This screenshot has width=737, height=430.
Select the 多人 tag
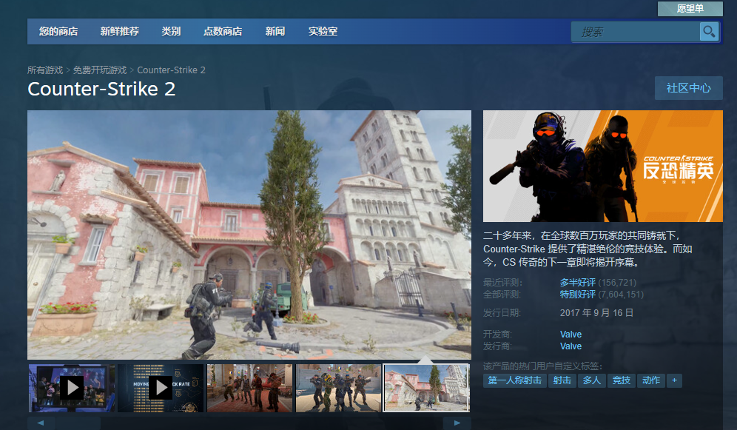[x=592, y=380]
